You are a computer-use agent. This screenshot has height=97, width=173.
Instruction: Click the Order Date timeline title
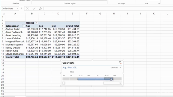[x=68, y=63]
